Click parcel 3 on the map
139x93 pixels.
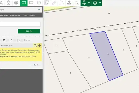click(57, 44)
